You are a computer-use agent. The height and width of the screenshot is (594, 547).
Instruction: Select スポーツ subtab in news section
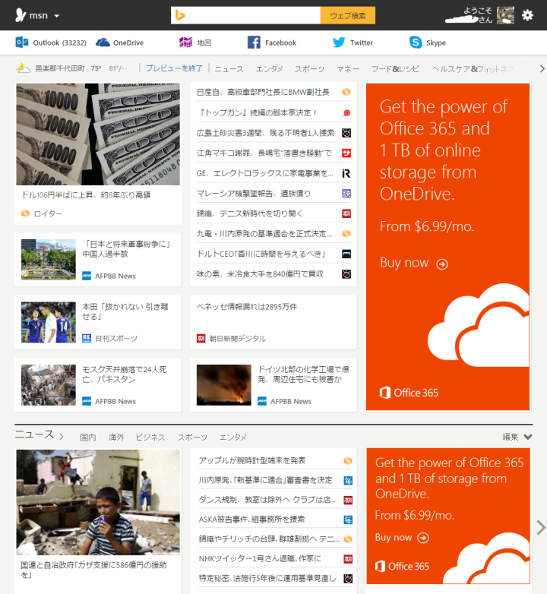[192, 438]
